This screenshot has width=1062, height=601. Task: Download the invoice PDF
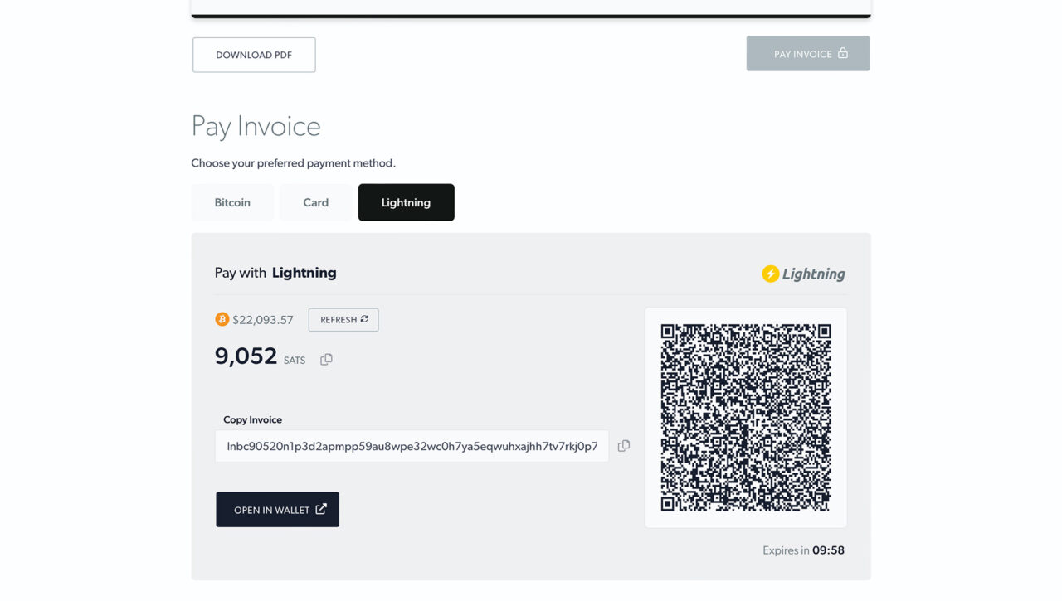[254, 55]
